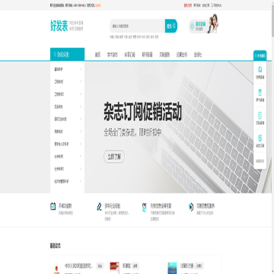Click the list icon in the teal category header
This screenshot has width=274, height=274.
click(x=55, y=54)
